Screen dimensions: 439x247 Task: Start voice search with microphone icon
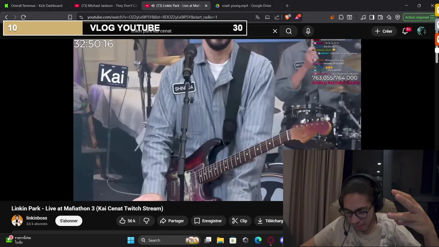[308, 31]
